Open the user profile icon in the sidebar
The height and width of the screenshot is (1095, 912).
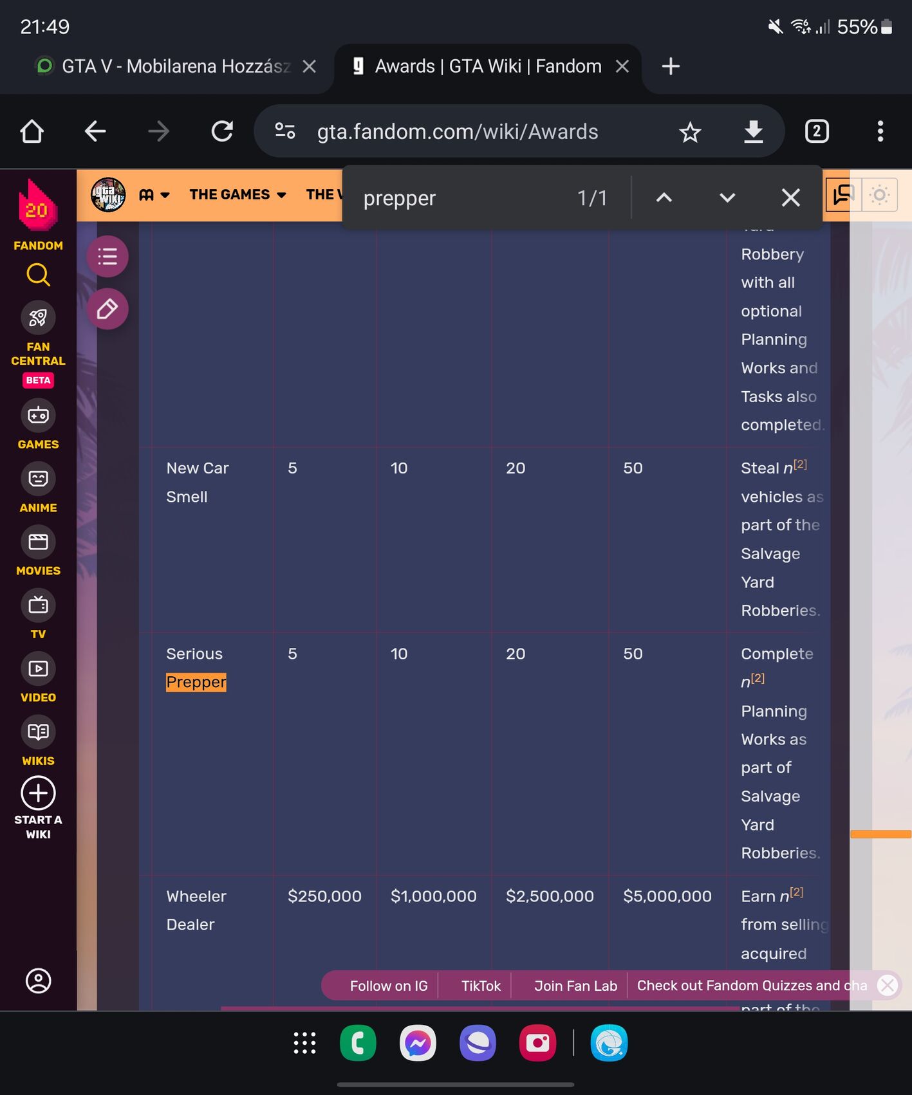(x=38, y=980)
